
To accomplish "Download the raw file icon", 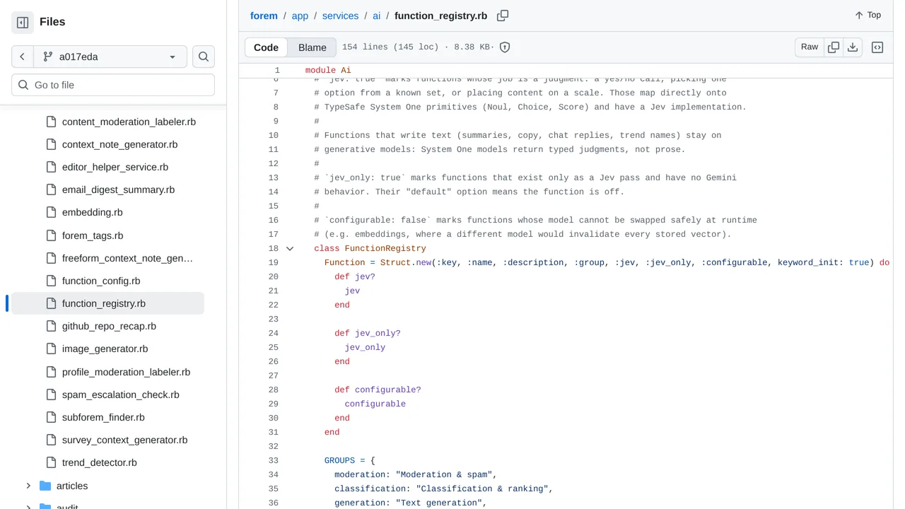I will pos(853,47).
